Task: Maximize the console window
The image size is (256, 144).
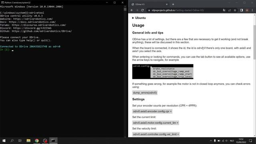Action: (115, 3)
